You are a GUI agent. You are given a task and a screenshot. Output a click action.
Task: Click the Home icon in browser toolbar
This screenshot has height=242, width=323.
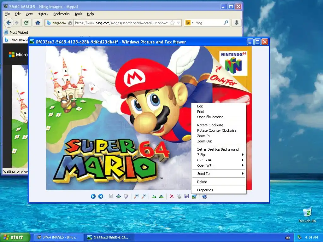pos(38,23)
